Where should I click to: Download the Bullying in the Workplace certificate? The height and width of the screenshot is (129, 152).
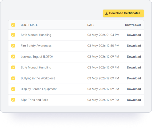[x=134, y=78]
